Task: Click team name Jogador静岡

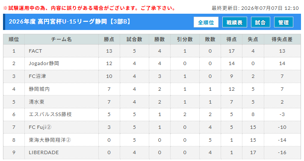Action: [x=44, y=63]
